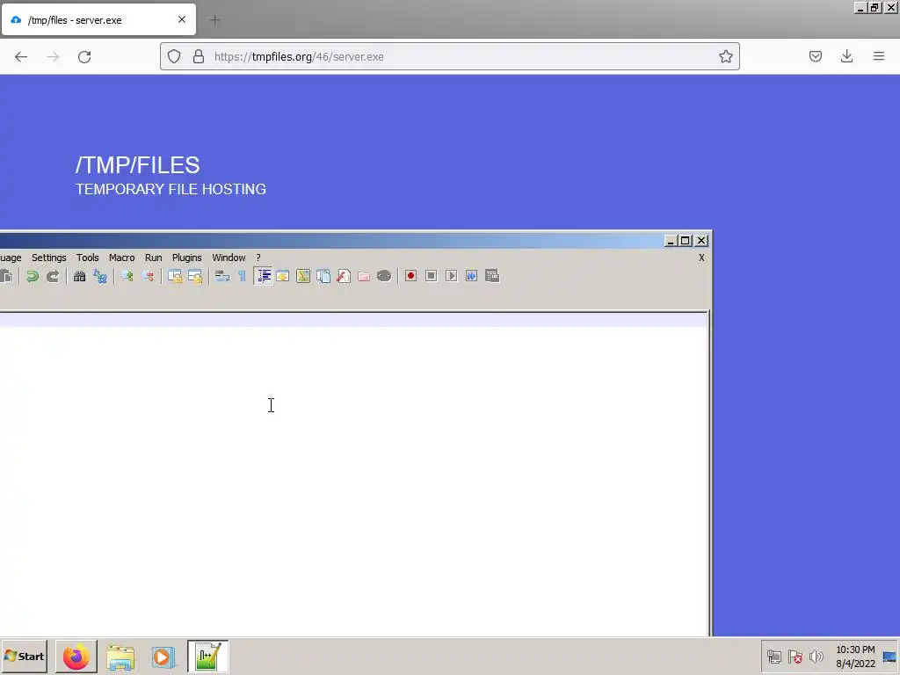Click the Save to Pocket icon
Image resolution: width=900 pixels, height=675 pixels.
(816, 56)
